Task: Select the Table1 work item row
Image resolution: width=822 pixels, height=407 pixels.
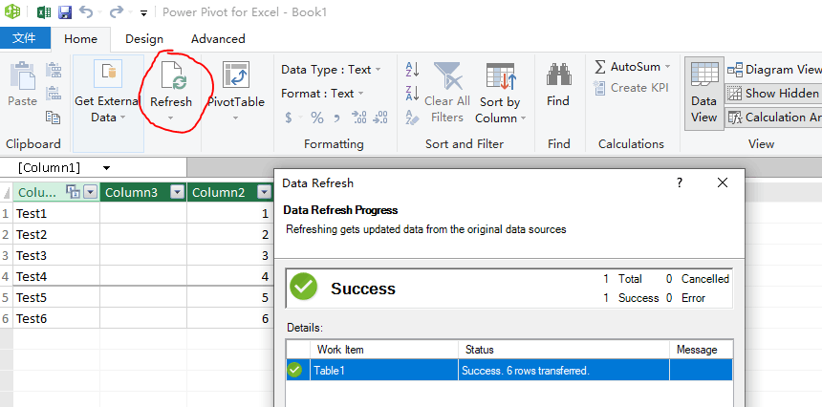Action: tap(509, 371)
